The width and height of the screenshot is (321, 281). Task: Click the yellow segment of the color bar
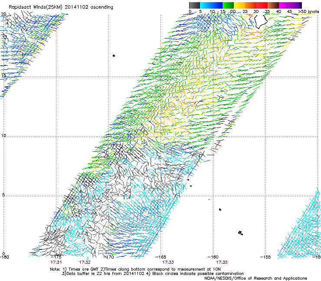239,5
